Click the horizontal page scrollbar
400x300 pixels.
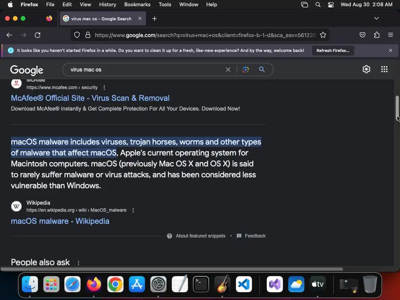[x=171, y=269]
